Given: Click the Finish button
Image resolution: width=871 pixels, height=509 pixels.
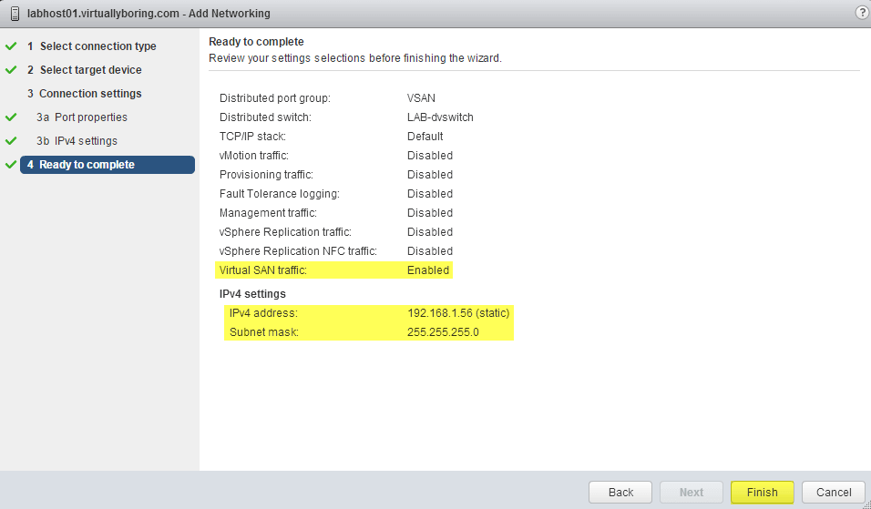Looking at the screenshot, I should point(762,493).
